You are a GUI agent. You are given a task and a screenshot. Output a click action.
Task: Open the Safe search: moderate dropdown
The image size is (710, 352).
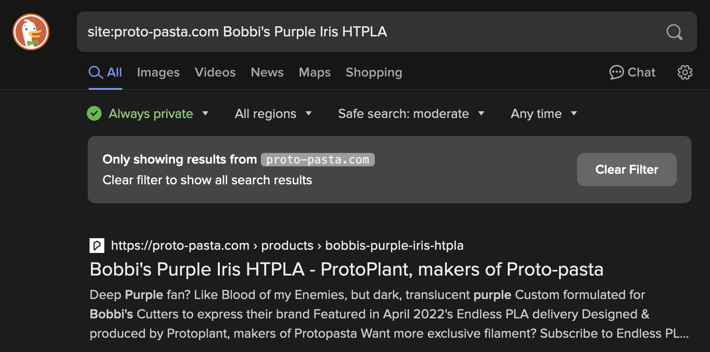tap(411, 113)
